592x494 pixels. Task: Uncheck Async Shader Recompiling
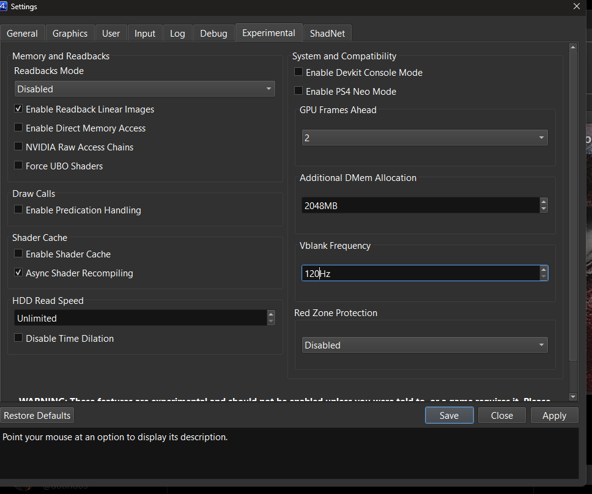pyautogui.click(x=18, y=273)
